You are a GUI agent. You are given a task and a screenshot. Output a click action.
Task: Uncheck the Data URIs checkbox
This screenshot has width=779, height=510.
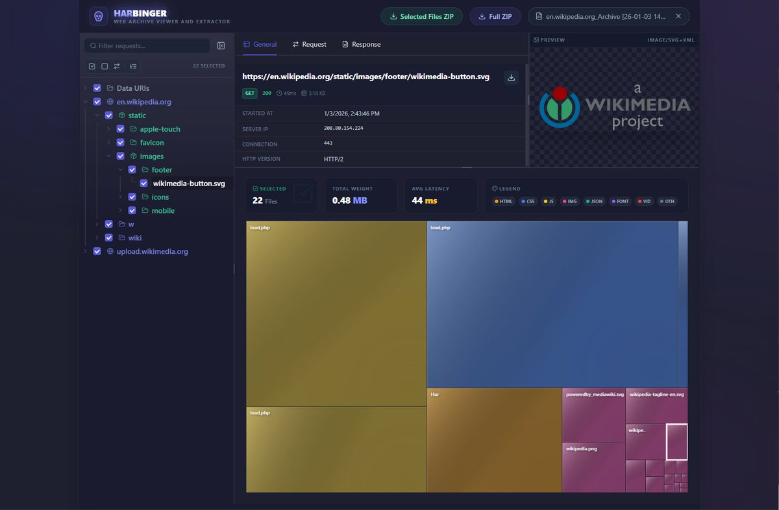pyautogui.click(x=97, y=88)
